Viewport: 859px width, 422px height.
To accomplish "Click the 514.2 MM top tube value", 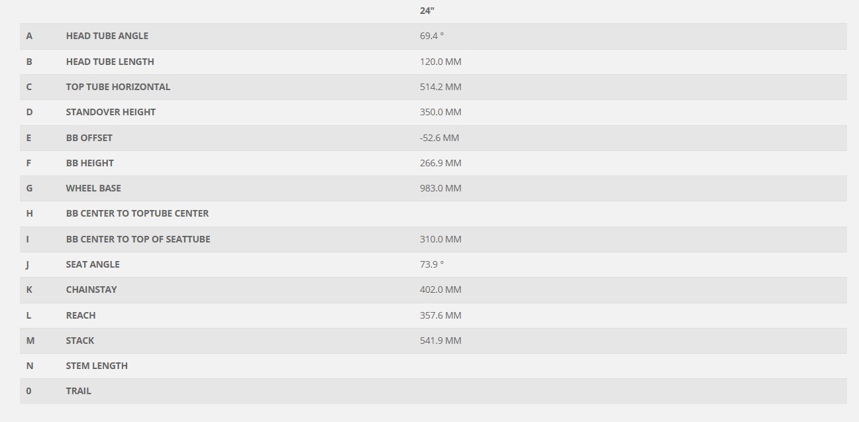I will click(440, 87).
